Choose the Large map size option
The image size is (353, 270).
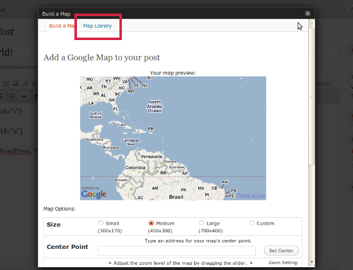pyautogui.click(x=201, y=223)
